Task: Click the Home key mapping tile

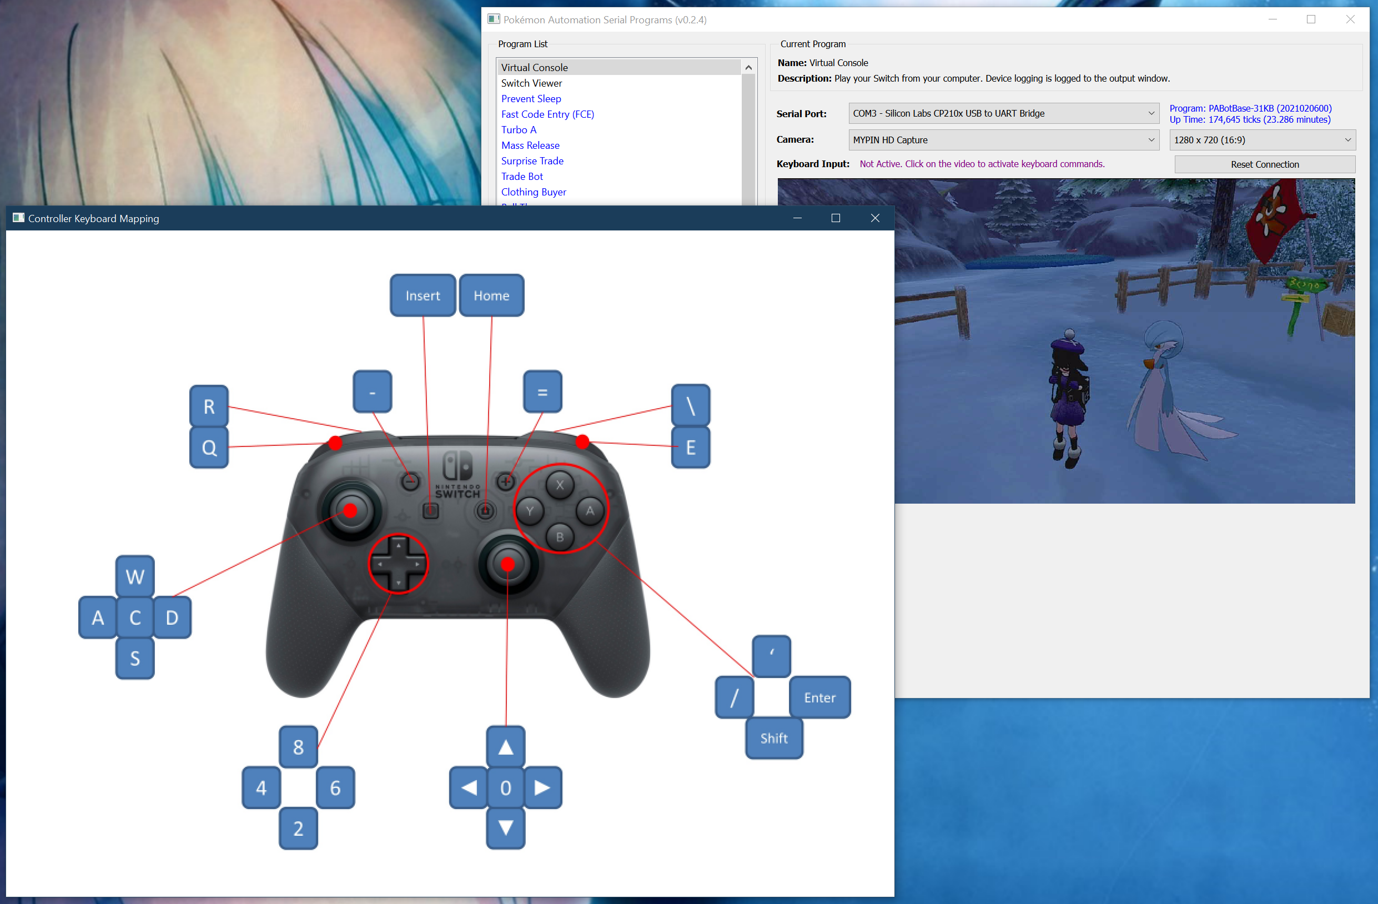Action: point(491,295)
